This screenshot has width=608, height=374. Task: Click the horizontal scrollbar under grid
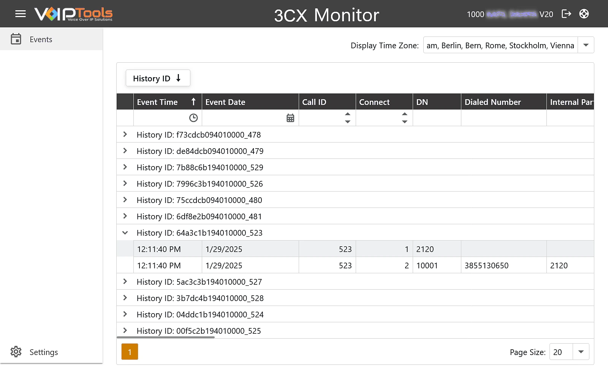[166, 337]
